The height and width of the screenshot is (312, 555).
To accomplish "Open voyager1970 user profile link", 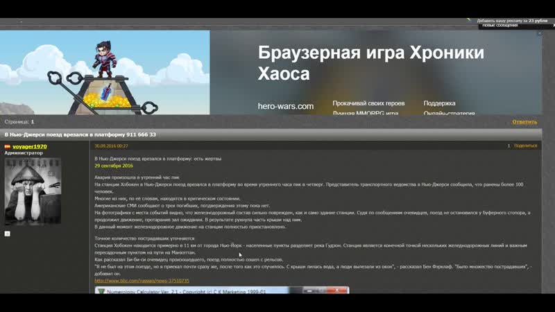I will click(x=30, y=146).
